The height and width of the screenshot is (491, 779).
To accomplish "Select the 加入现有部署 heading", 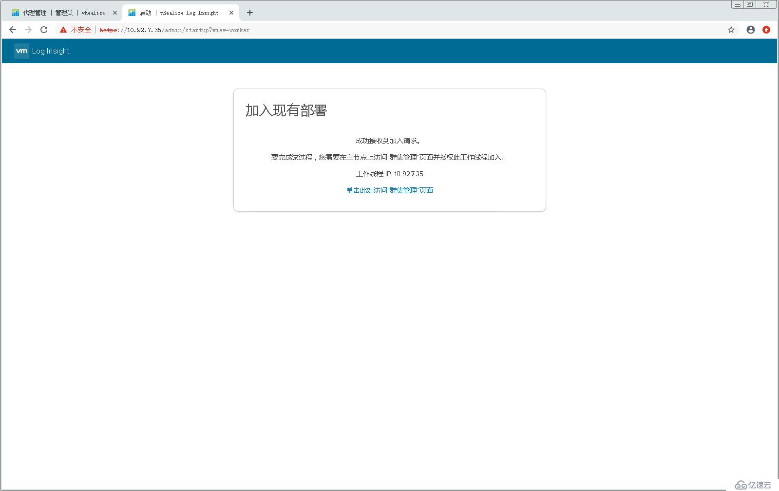I will pos(286,110).
